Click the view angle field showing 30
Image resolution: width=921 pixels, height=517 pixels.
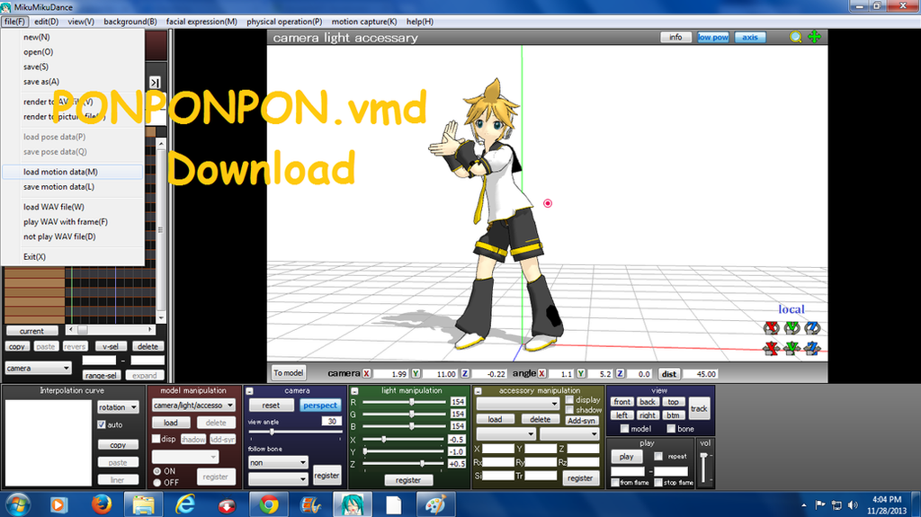(x=331, y=421)
